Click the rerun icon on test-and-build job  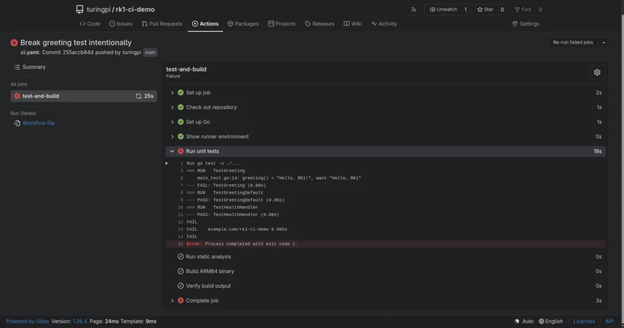tap(138, 96)
